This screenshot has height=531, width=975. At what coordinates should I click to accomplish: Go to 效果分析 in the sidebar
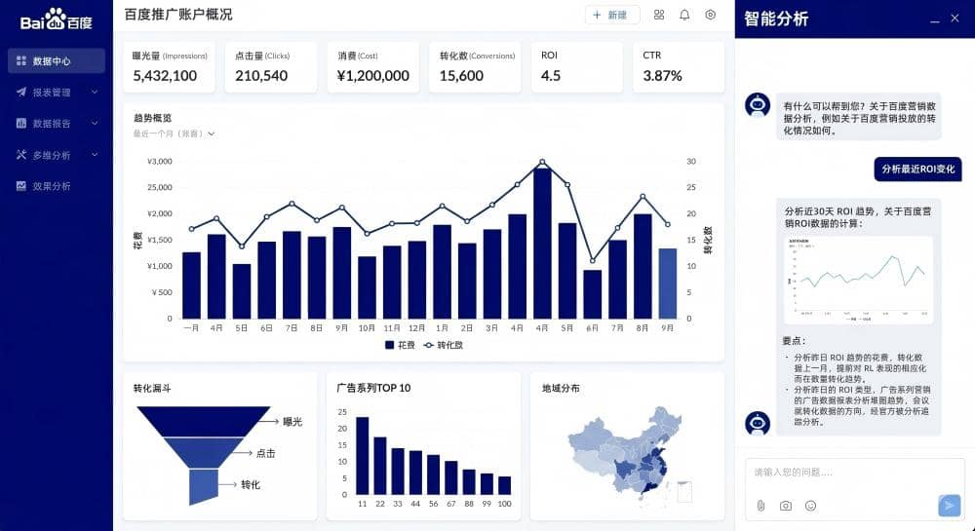(52, 186)
